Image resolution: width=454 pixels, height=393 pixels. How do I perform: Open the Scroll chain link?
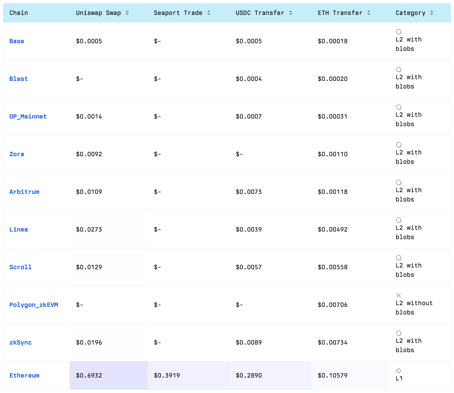20,267
